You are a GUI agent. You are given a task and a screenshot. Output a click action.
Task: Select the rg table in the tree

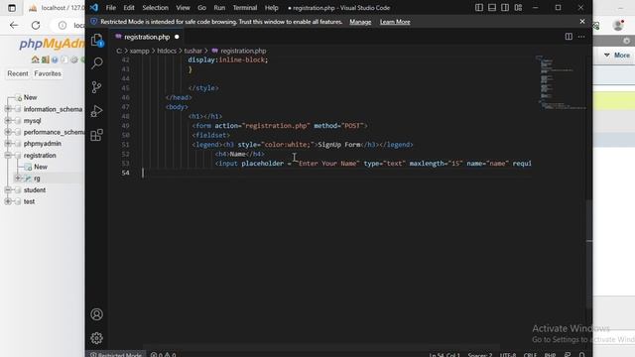(37, 178)
